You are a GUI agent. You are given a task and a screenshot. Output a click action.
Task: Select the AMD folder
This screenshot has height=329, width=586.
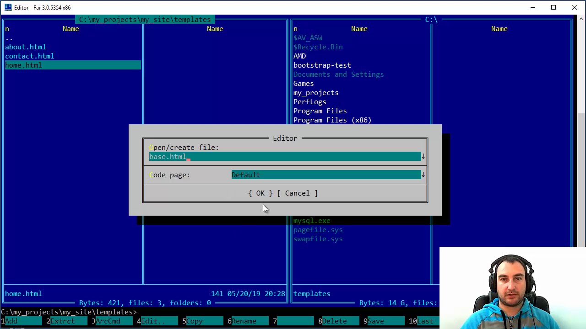299,56
